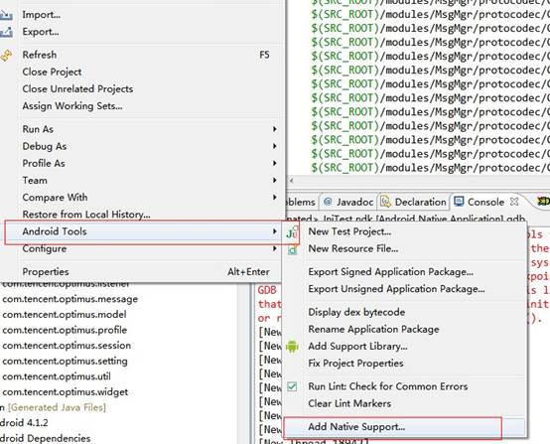This screenshot has width=550, height=444.
Task: Select Fix Project Properties
Action: click(404, 364)
